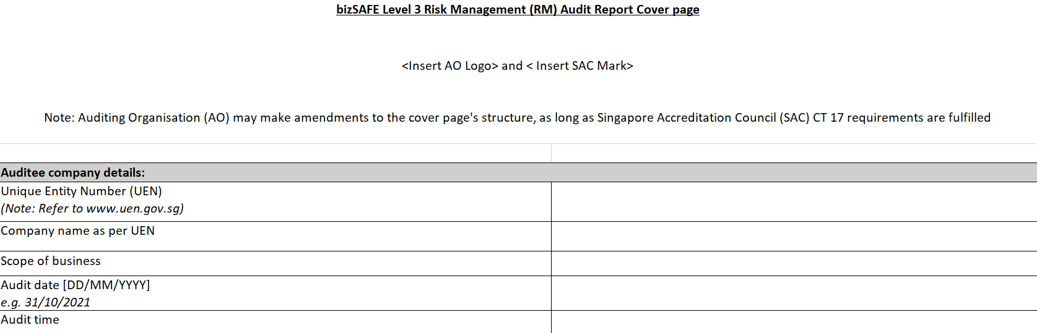The height and width of the screenshot is (333, 1037).
Task: Click the empty company name value field
Action: pos(794,236)
